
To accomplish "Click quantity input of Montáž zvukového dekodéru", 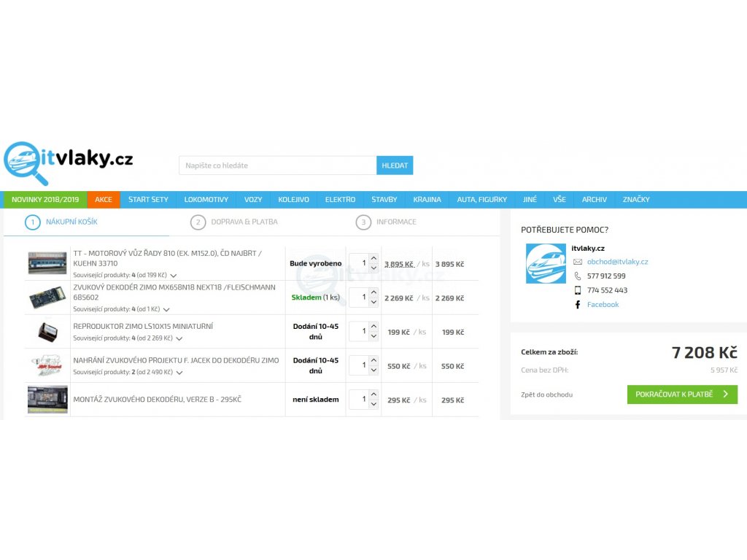I will [x=359, y=400].
